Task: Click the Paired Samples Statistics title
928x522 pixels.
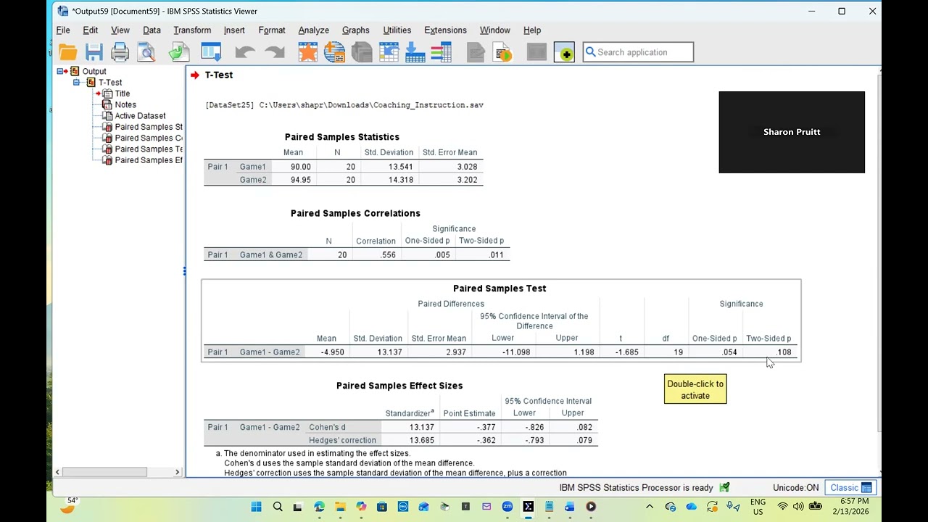Action: point(342,137)
